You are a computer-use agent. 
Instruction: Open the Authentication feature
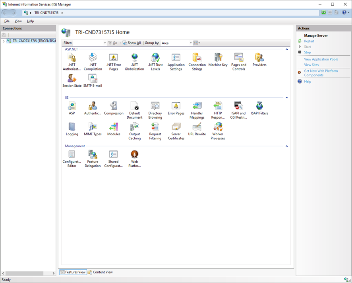pos(93,107)
